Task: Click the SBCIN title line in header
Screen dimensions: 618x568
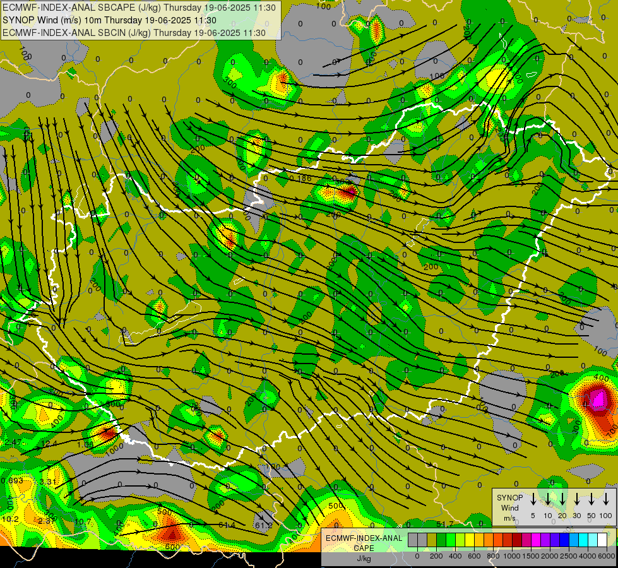Action: tap(134, 33)
